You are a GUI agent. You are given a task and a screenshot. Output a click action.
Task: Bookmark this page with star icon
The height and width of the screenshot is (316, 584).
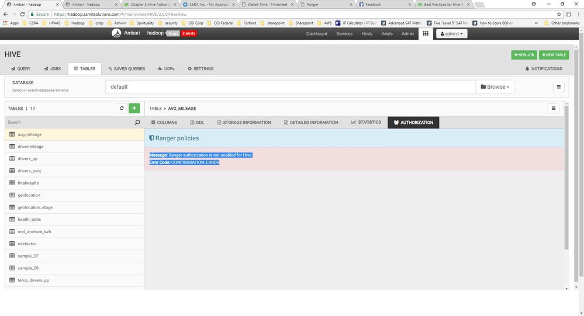coord(559,14)
